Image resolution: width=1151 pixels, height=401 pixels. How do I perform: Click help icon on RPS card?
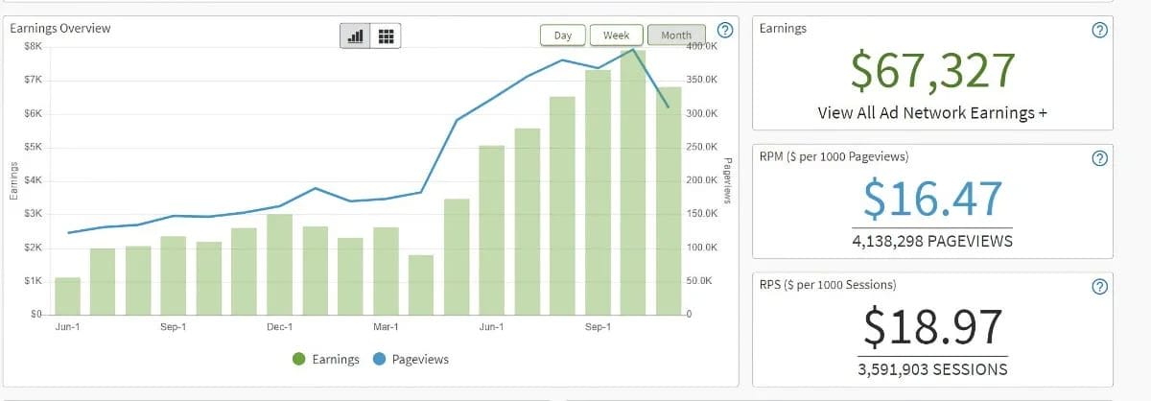(1100, 286)
